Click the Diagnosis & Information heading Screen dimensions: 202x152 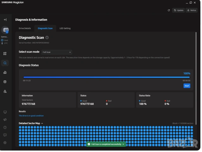pos(31,20)
